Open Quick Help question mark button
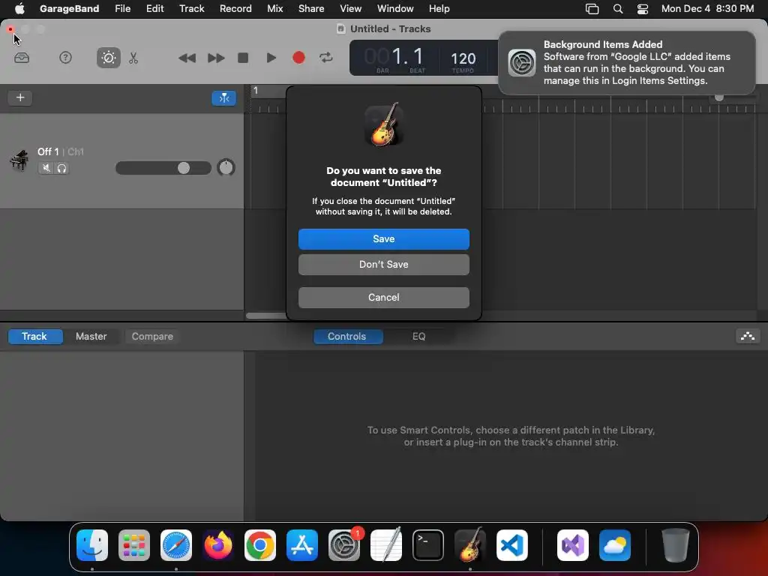The width and height of the screenshot is (768, 576). [x=65, y=58]
